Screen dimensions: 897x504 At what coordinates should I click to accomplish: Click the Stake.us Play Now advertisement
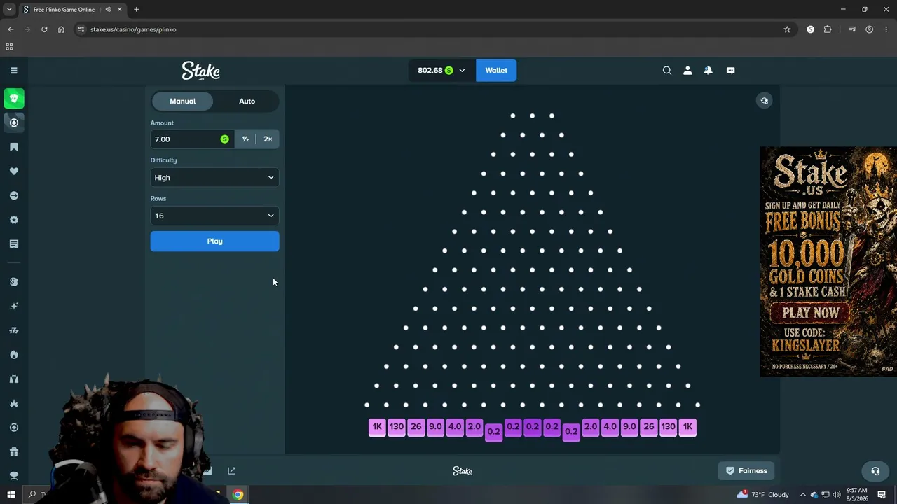[x=828, y=261]
